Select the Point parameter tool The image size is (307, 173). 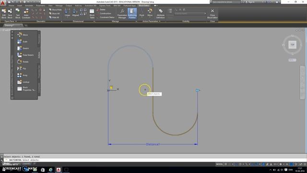(x=142, y=13)
